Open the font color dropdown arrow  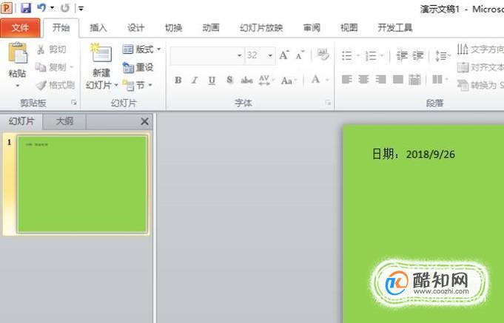(x=327, y=80)
